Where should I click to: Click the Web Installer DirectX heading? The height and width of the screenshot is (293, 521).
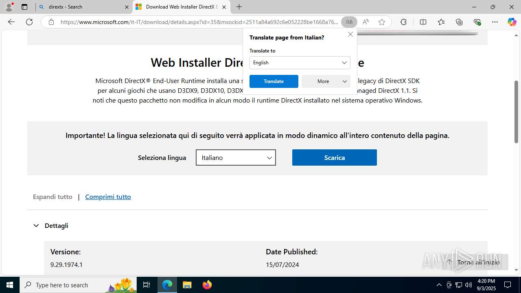coord(257,62)
